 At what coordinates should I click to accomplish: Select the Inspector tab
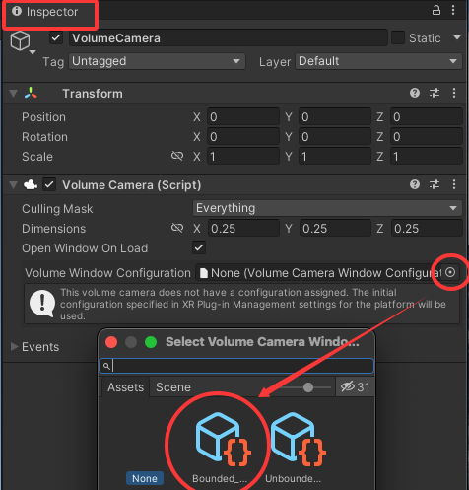click(45, 12)
